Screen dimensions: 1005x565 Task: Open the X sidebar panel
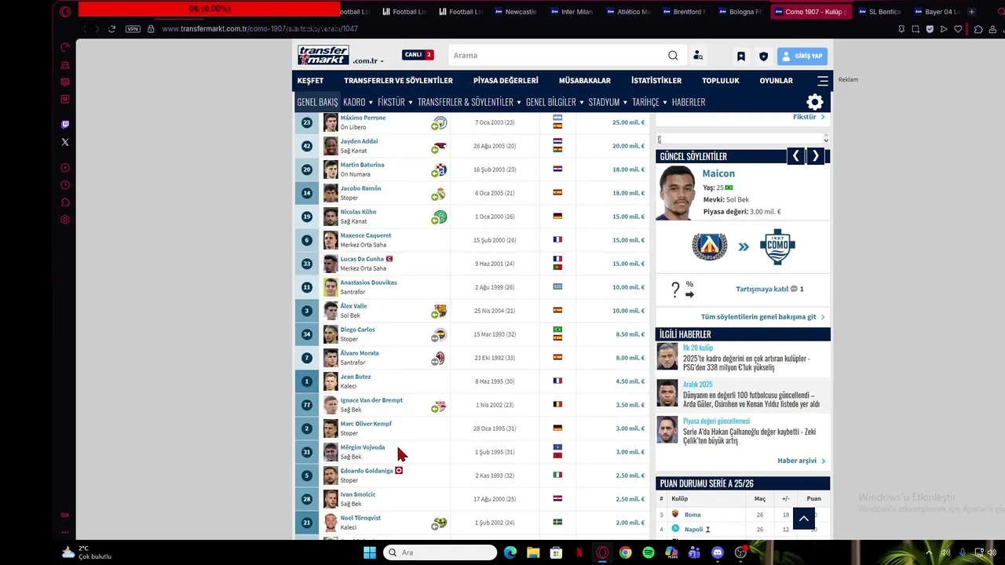pos(65,142)
